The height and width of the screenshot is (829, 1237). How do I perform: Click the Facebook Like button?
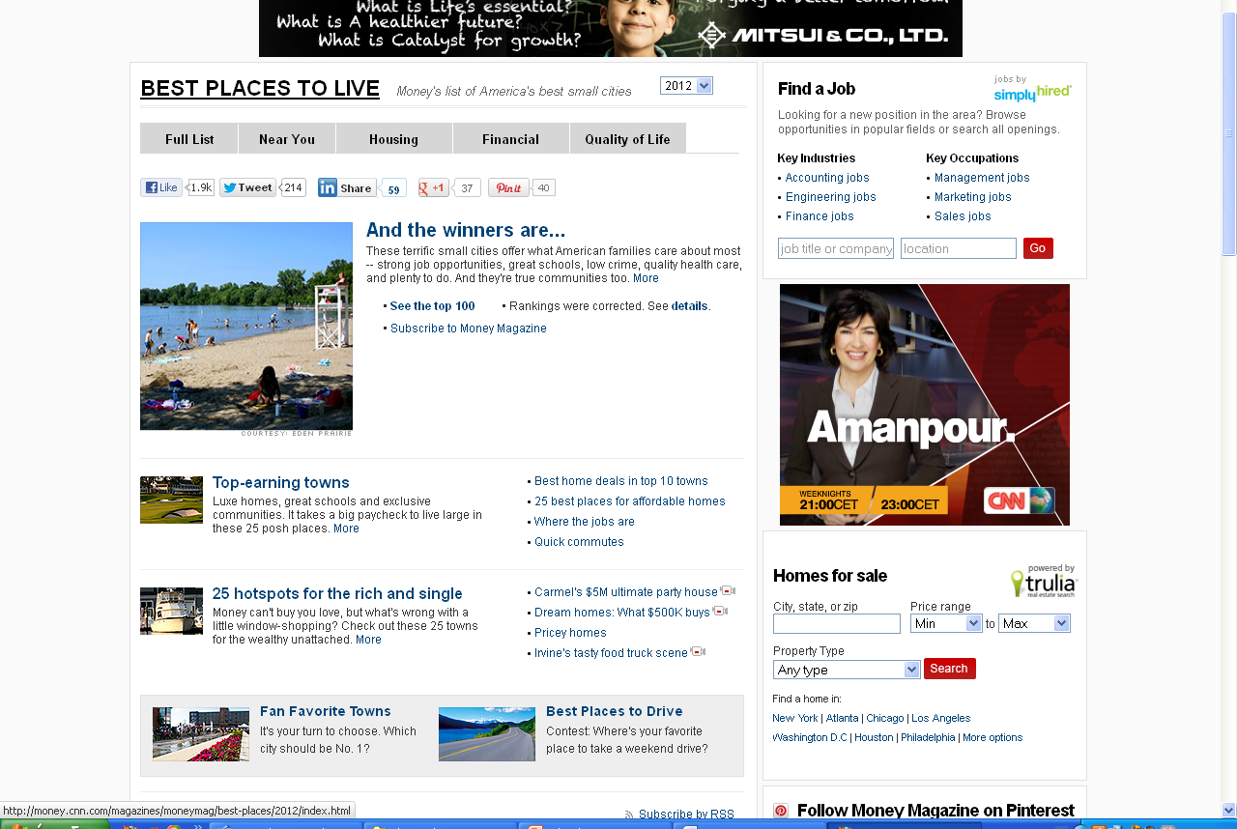tap(161, 187)
